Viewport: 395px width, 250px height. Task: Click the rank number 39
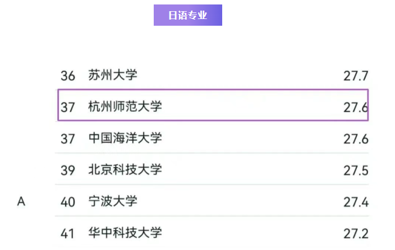pyautogui.click(x=68, y=170)
